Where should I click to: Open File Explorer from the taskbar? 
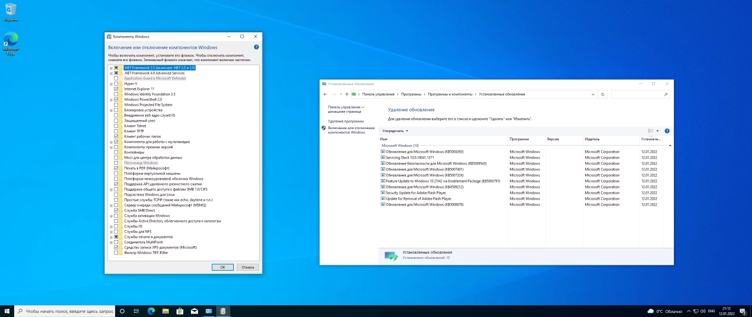tap(165, 311)
